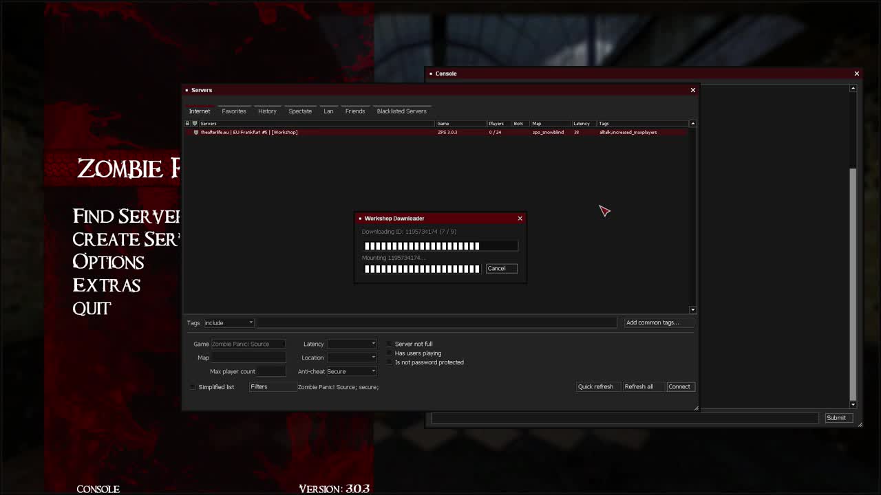Enable Is not password protected filter
The height and width of the screenshot is (495, 881).
click(389, 362)
